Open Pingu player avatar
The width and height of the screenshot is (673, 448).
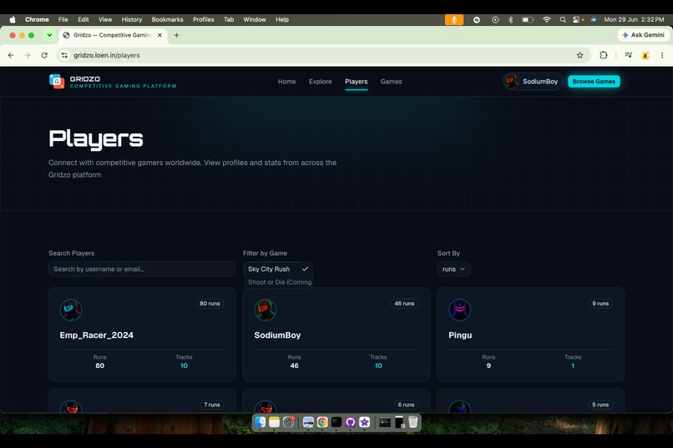tap(460, 310)
